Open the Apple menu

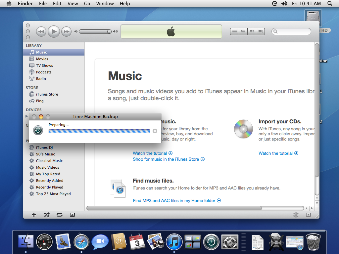point(9,3)
